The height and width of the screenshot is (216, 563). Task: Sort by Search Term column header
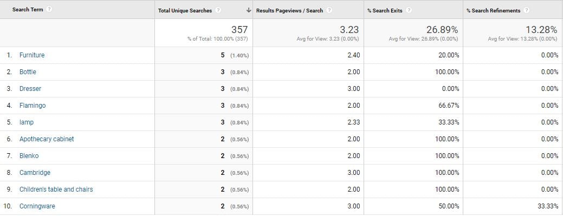click(28, 10)
